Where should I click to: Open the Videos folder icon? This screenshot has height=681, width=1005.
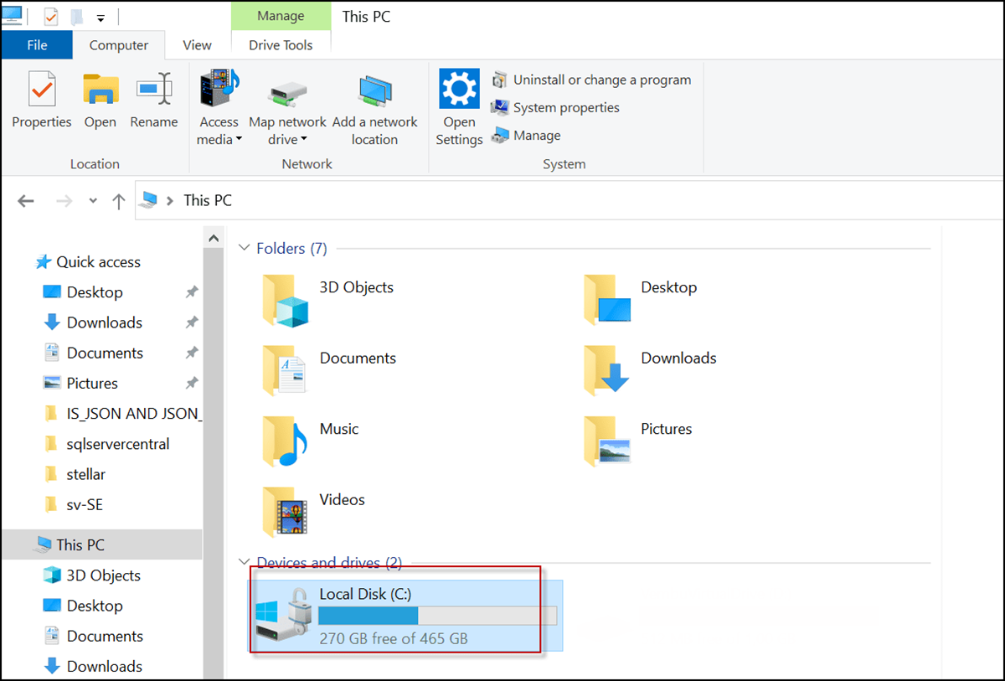tap(286, 511)
